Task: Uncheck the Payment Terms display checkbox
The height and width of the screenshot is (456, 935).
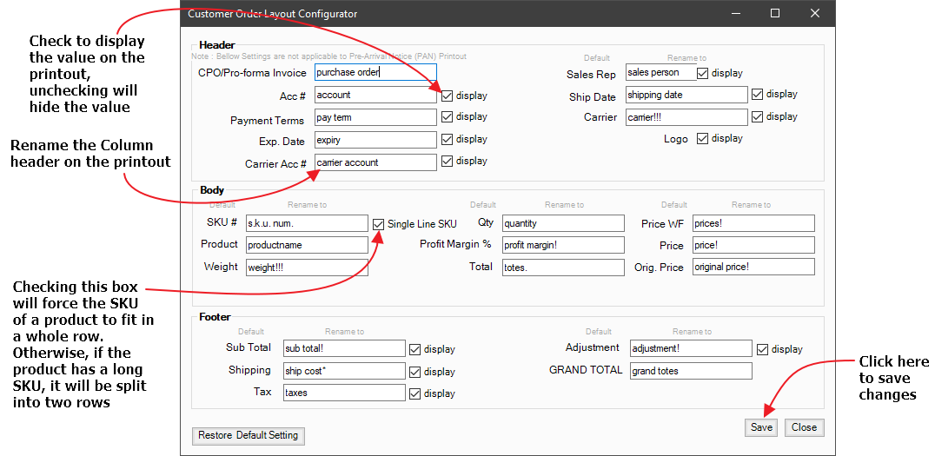Action: pyautogui.click(x=447, y=117)
